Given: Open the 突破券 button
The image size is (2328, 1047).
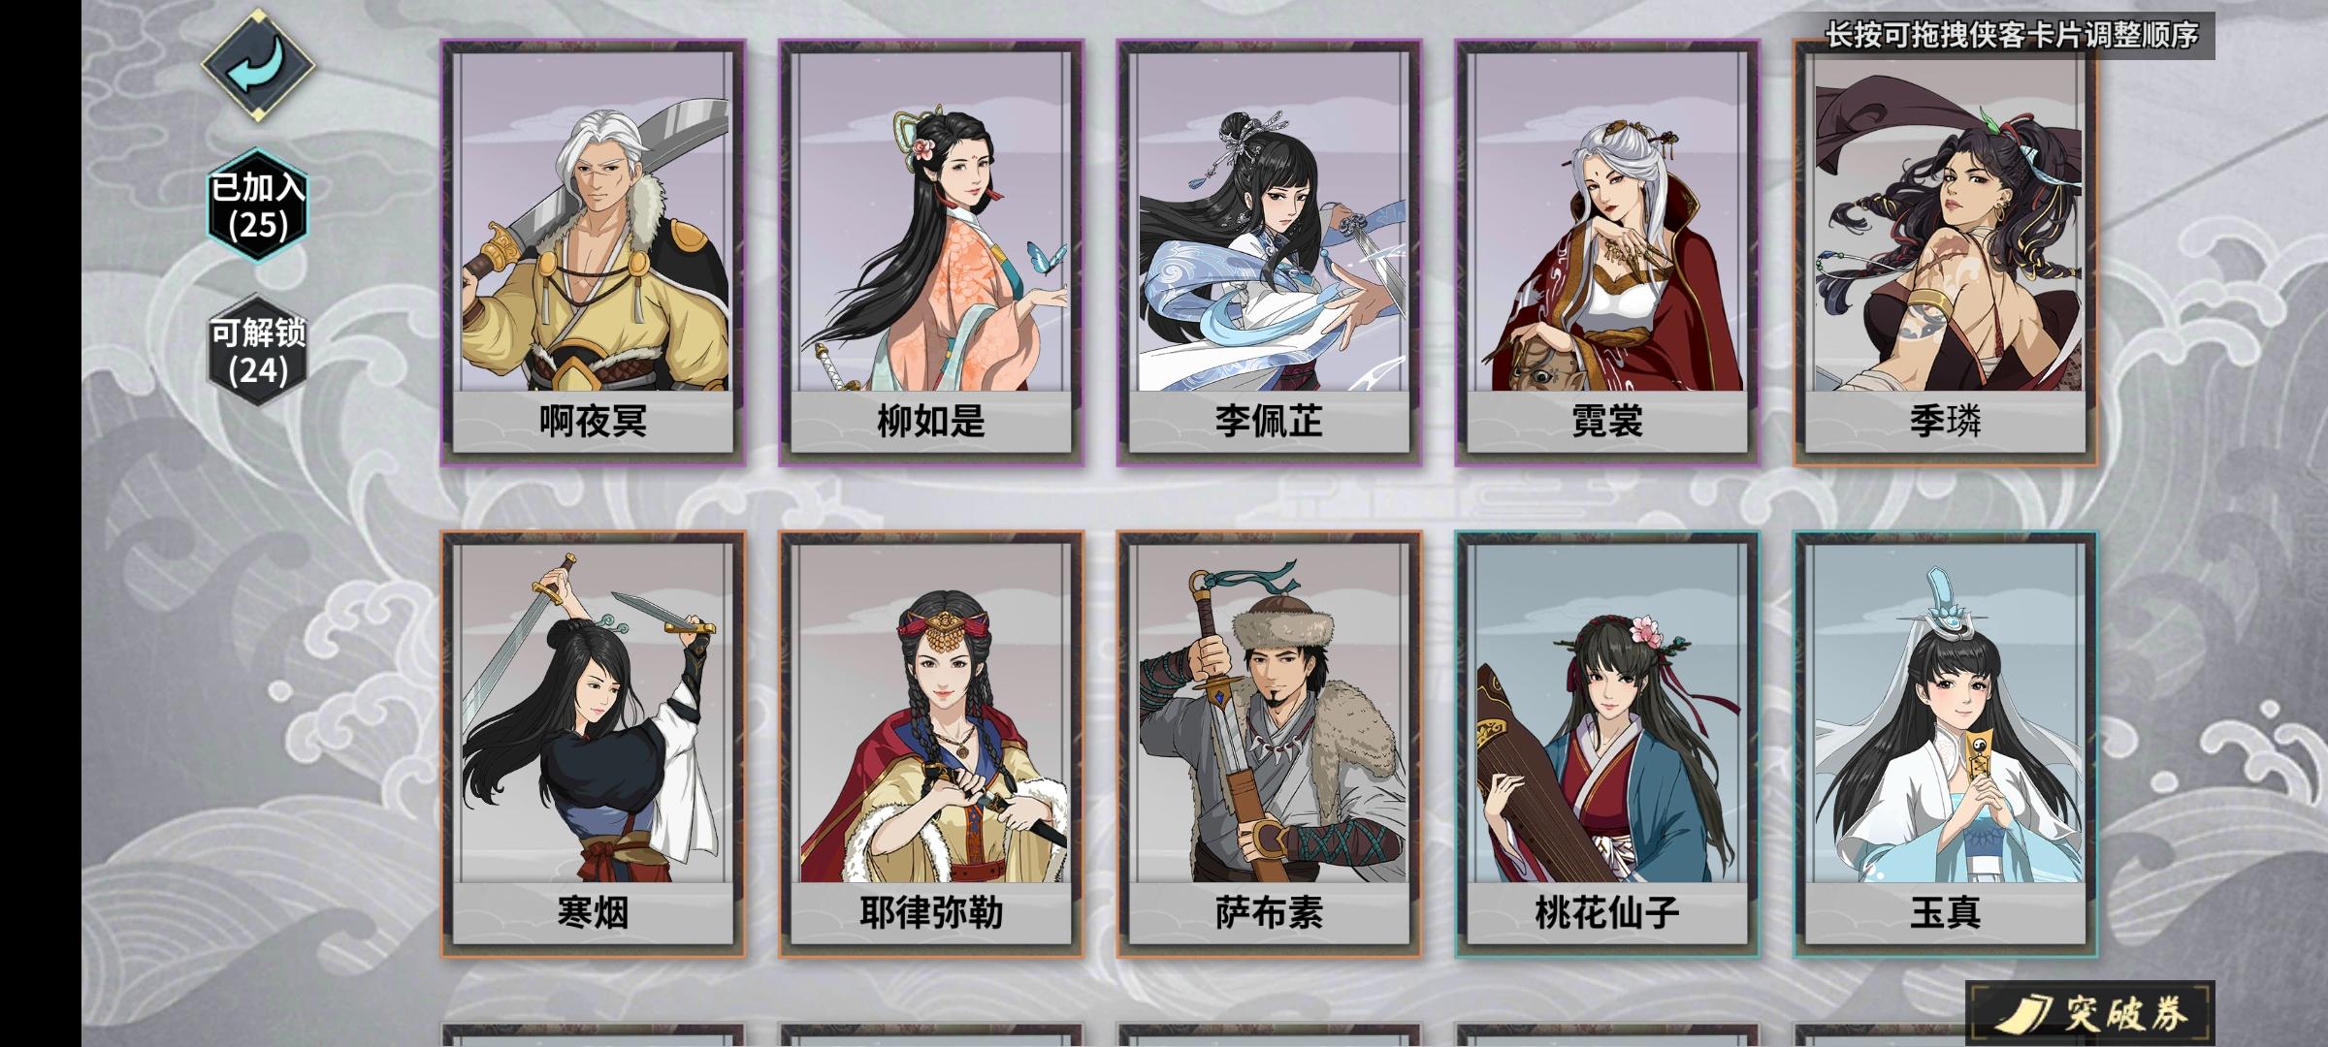Looking at the screenshot, I should (x=2091, y=1014).
